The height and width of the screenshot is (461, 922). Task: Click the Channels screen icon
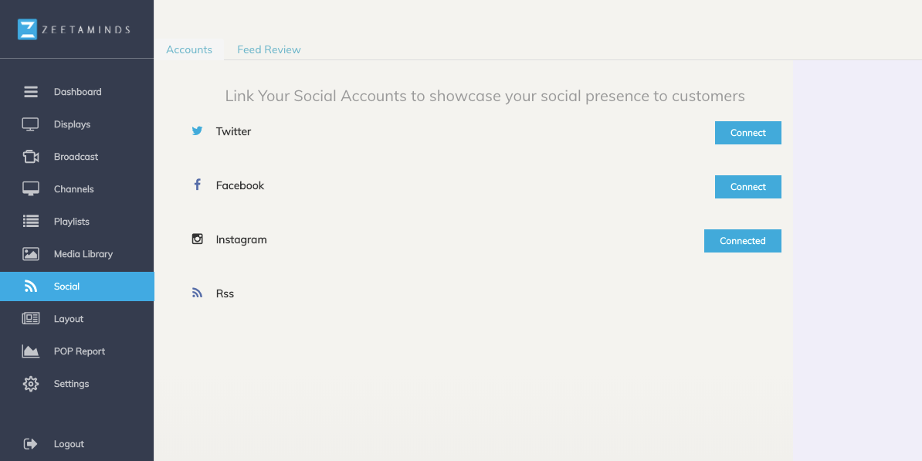tap(31, 188)
